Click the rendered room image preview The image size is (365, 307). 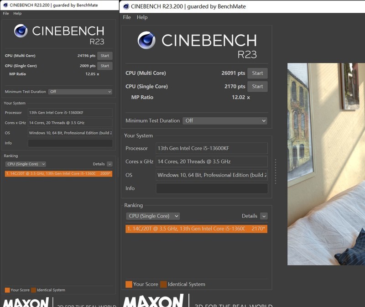pyautogui.click(x=326, y=164)
